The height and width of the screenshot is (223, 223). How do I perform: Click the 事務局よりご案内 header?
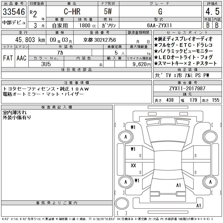point(57,203)
